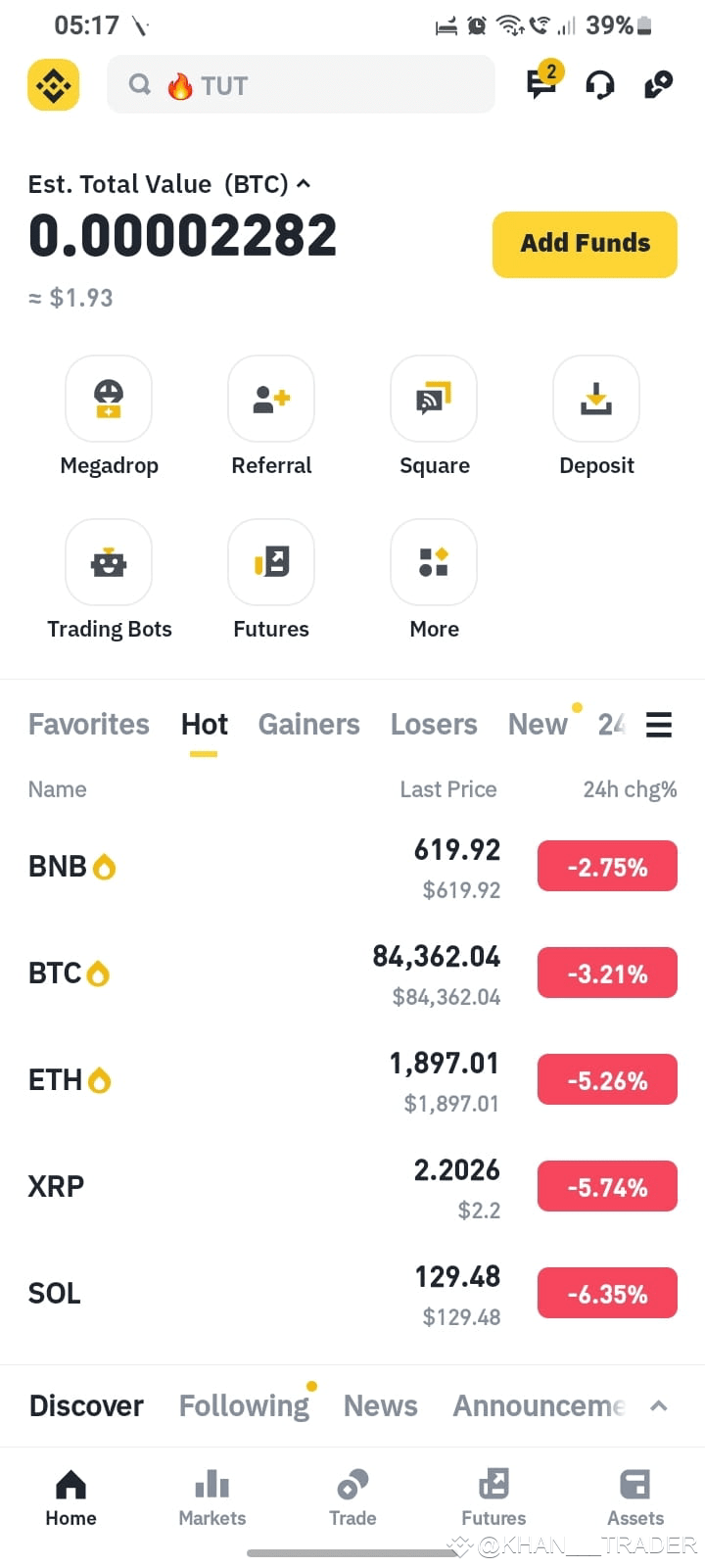705x1567 pixels.
Task: Switch to the Gainers tab
Action: pos(308,725)
